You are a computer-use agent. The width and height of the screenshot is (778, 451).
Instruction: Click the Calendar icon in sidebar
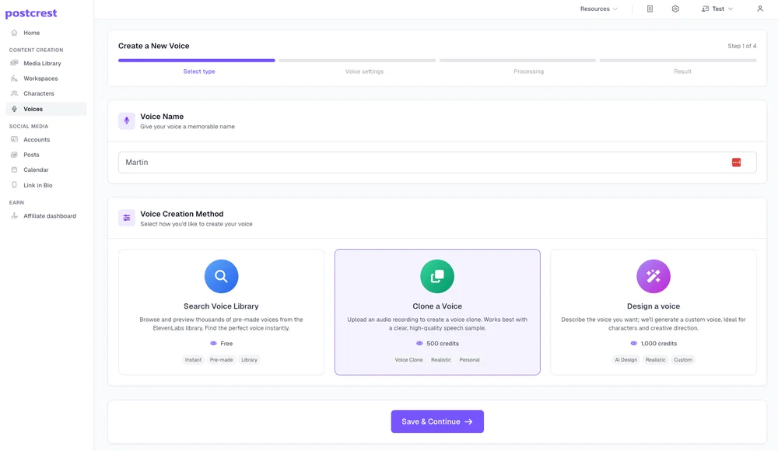[x=14, y=170]
